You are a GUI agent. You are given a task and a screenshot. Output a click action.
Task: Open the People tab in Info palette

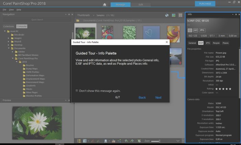[x=216, y=43]
